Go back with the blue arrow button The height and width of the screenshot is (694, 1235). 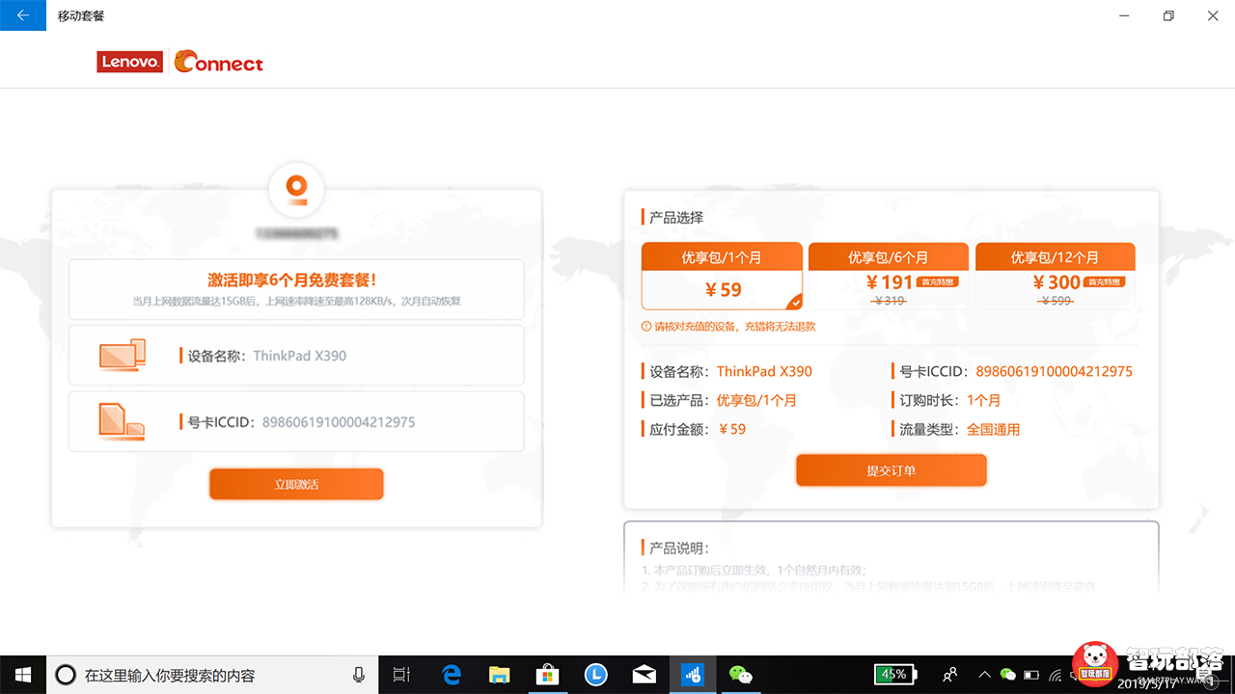tap(23, 15)
